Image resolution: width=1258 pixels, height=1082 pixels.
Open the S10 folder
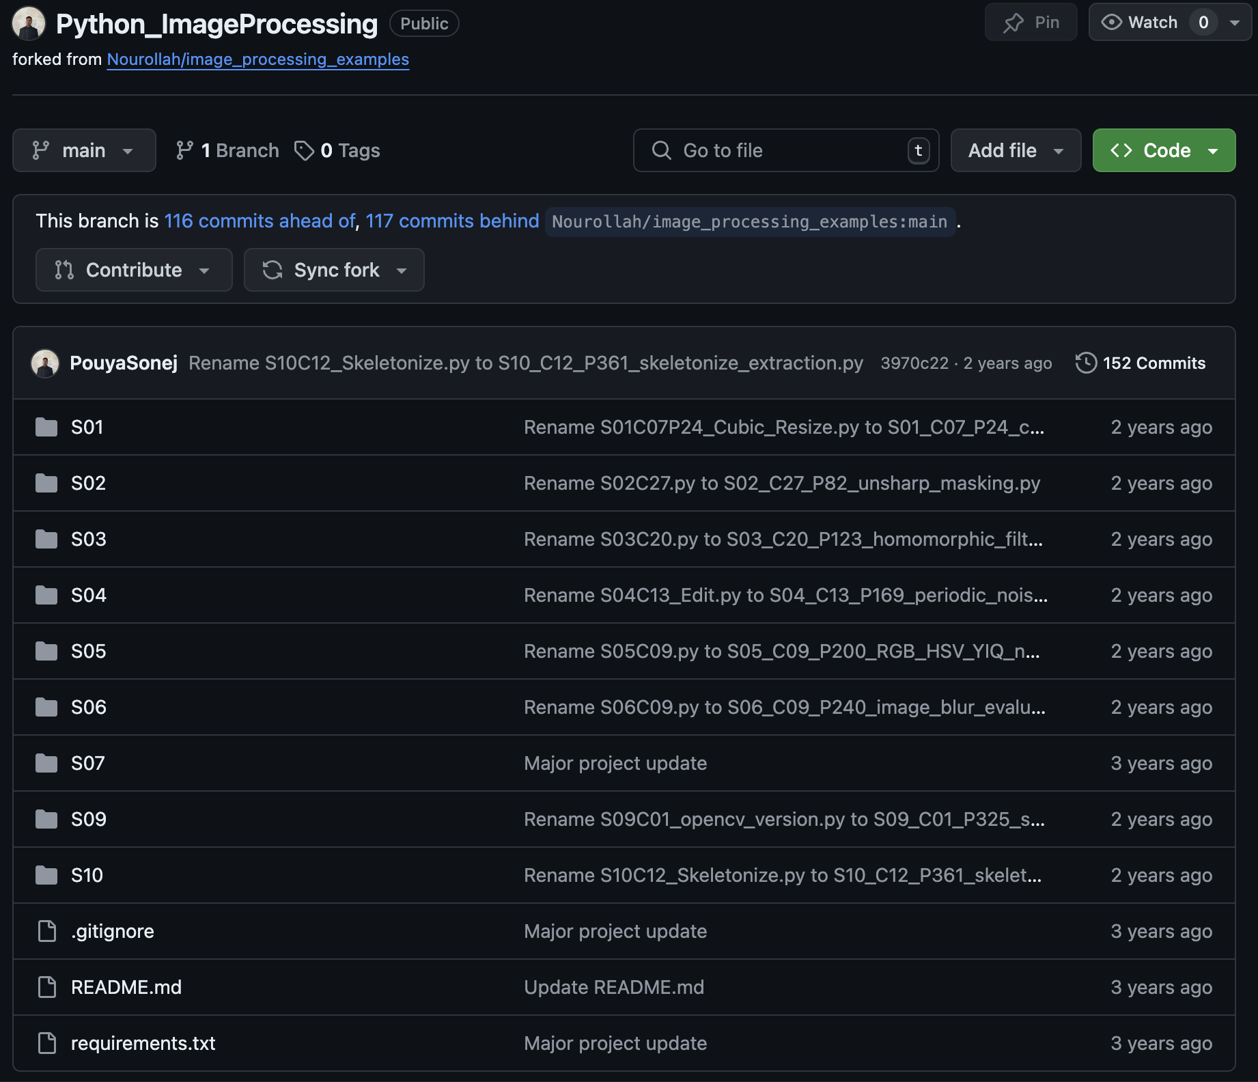[x=87, y=875]
